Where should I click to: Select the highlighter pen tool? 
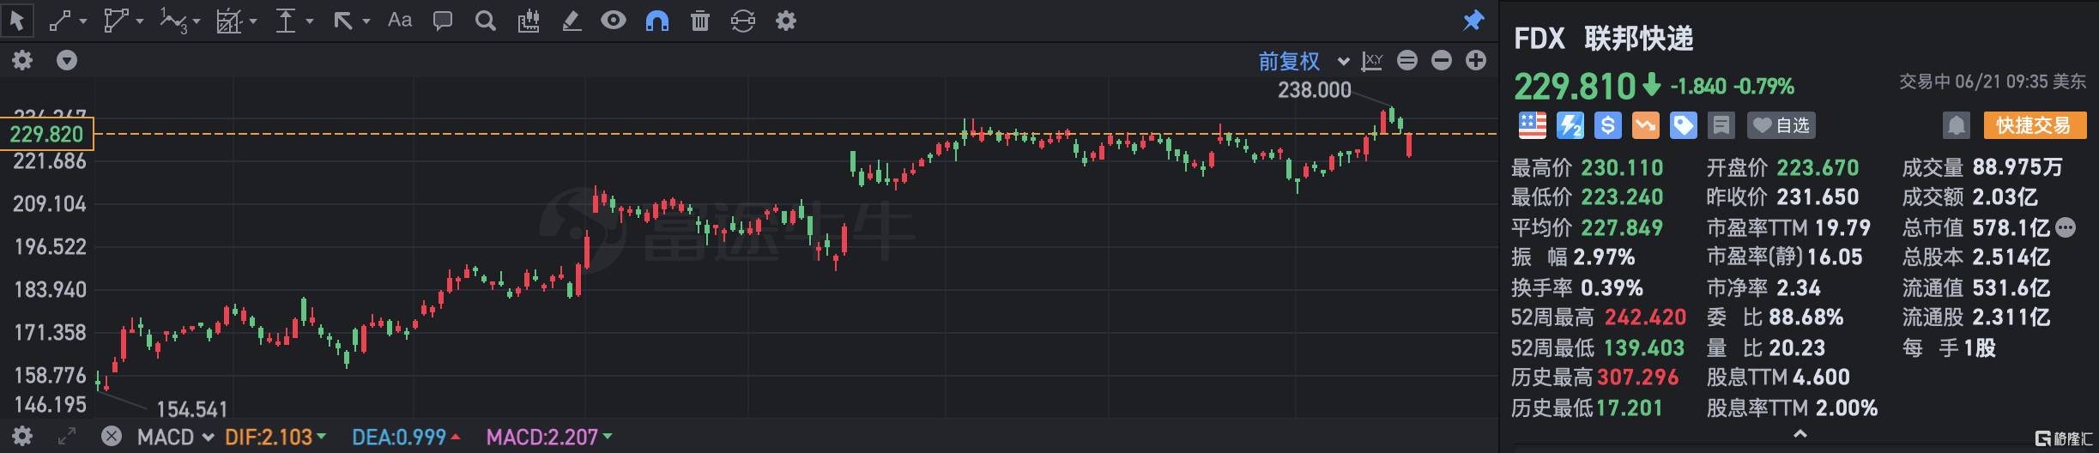pyautogui.click(x=572, y=21)
